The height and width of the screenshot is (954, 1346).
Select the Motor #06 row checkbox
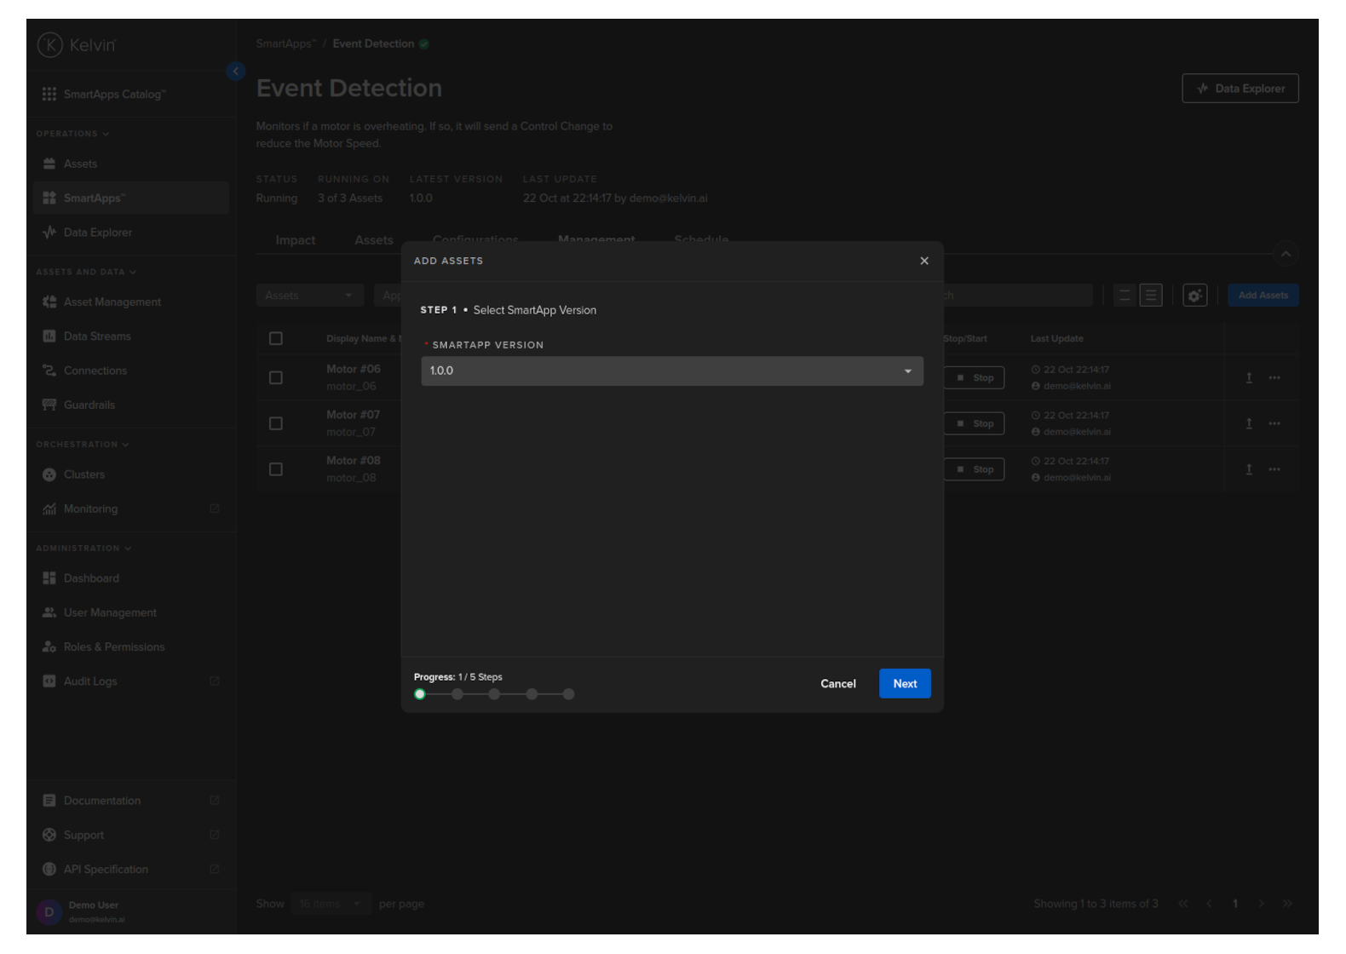(x=276, y=378)
